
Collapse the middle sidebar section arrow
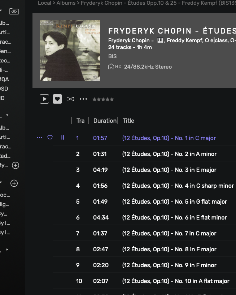[x=7, y=115]
